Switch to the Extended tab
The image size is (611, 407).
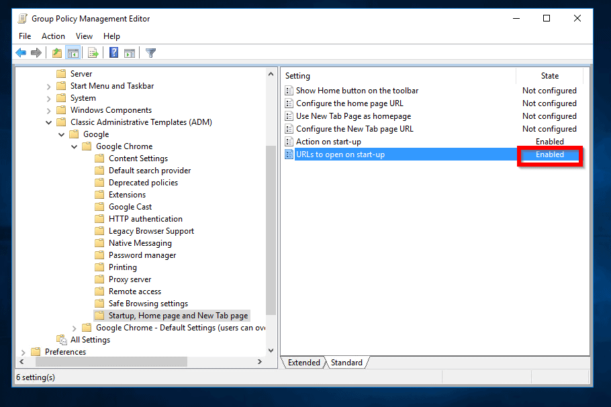pyautogui.click(x=303, y=363)
